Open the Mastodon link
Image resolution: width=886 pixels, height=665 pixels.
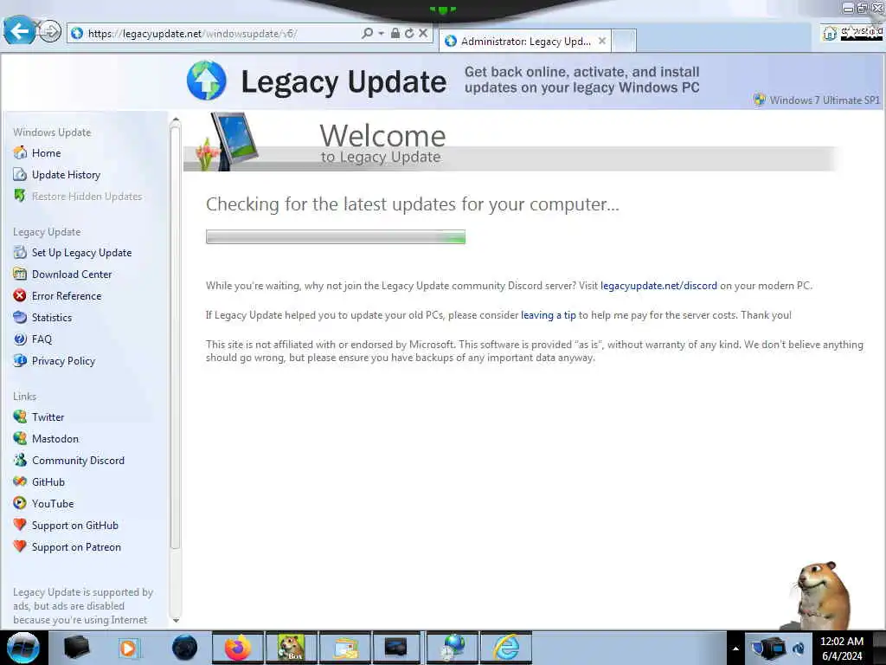coord(55,439)
